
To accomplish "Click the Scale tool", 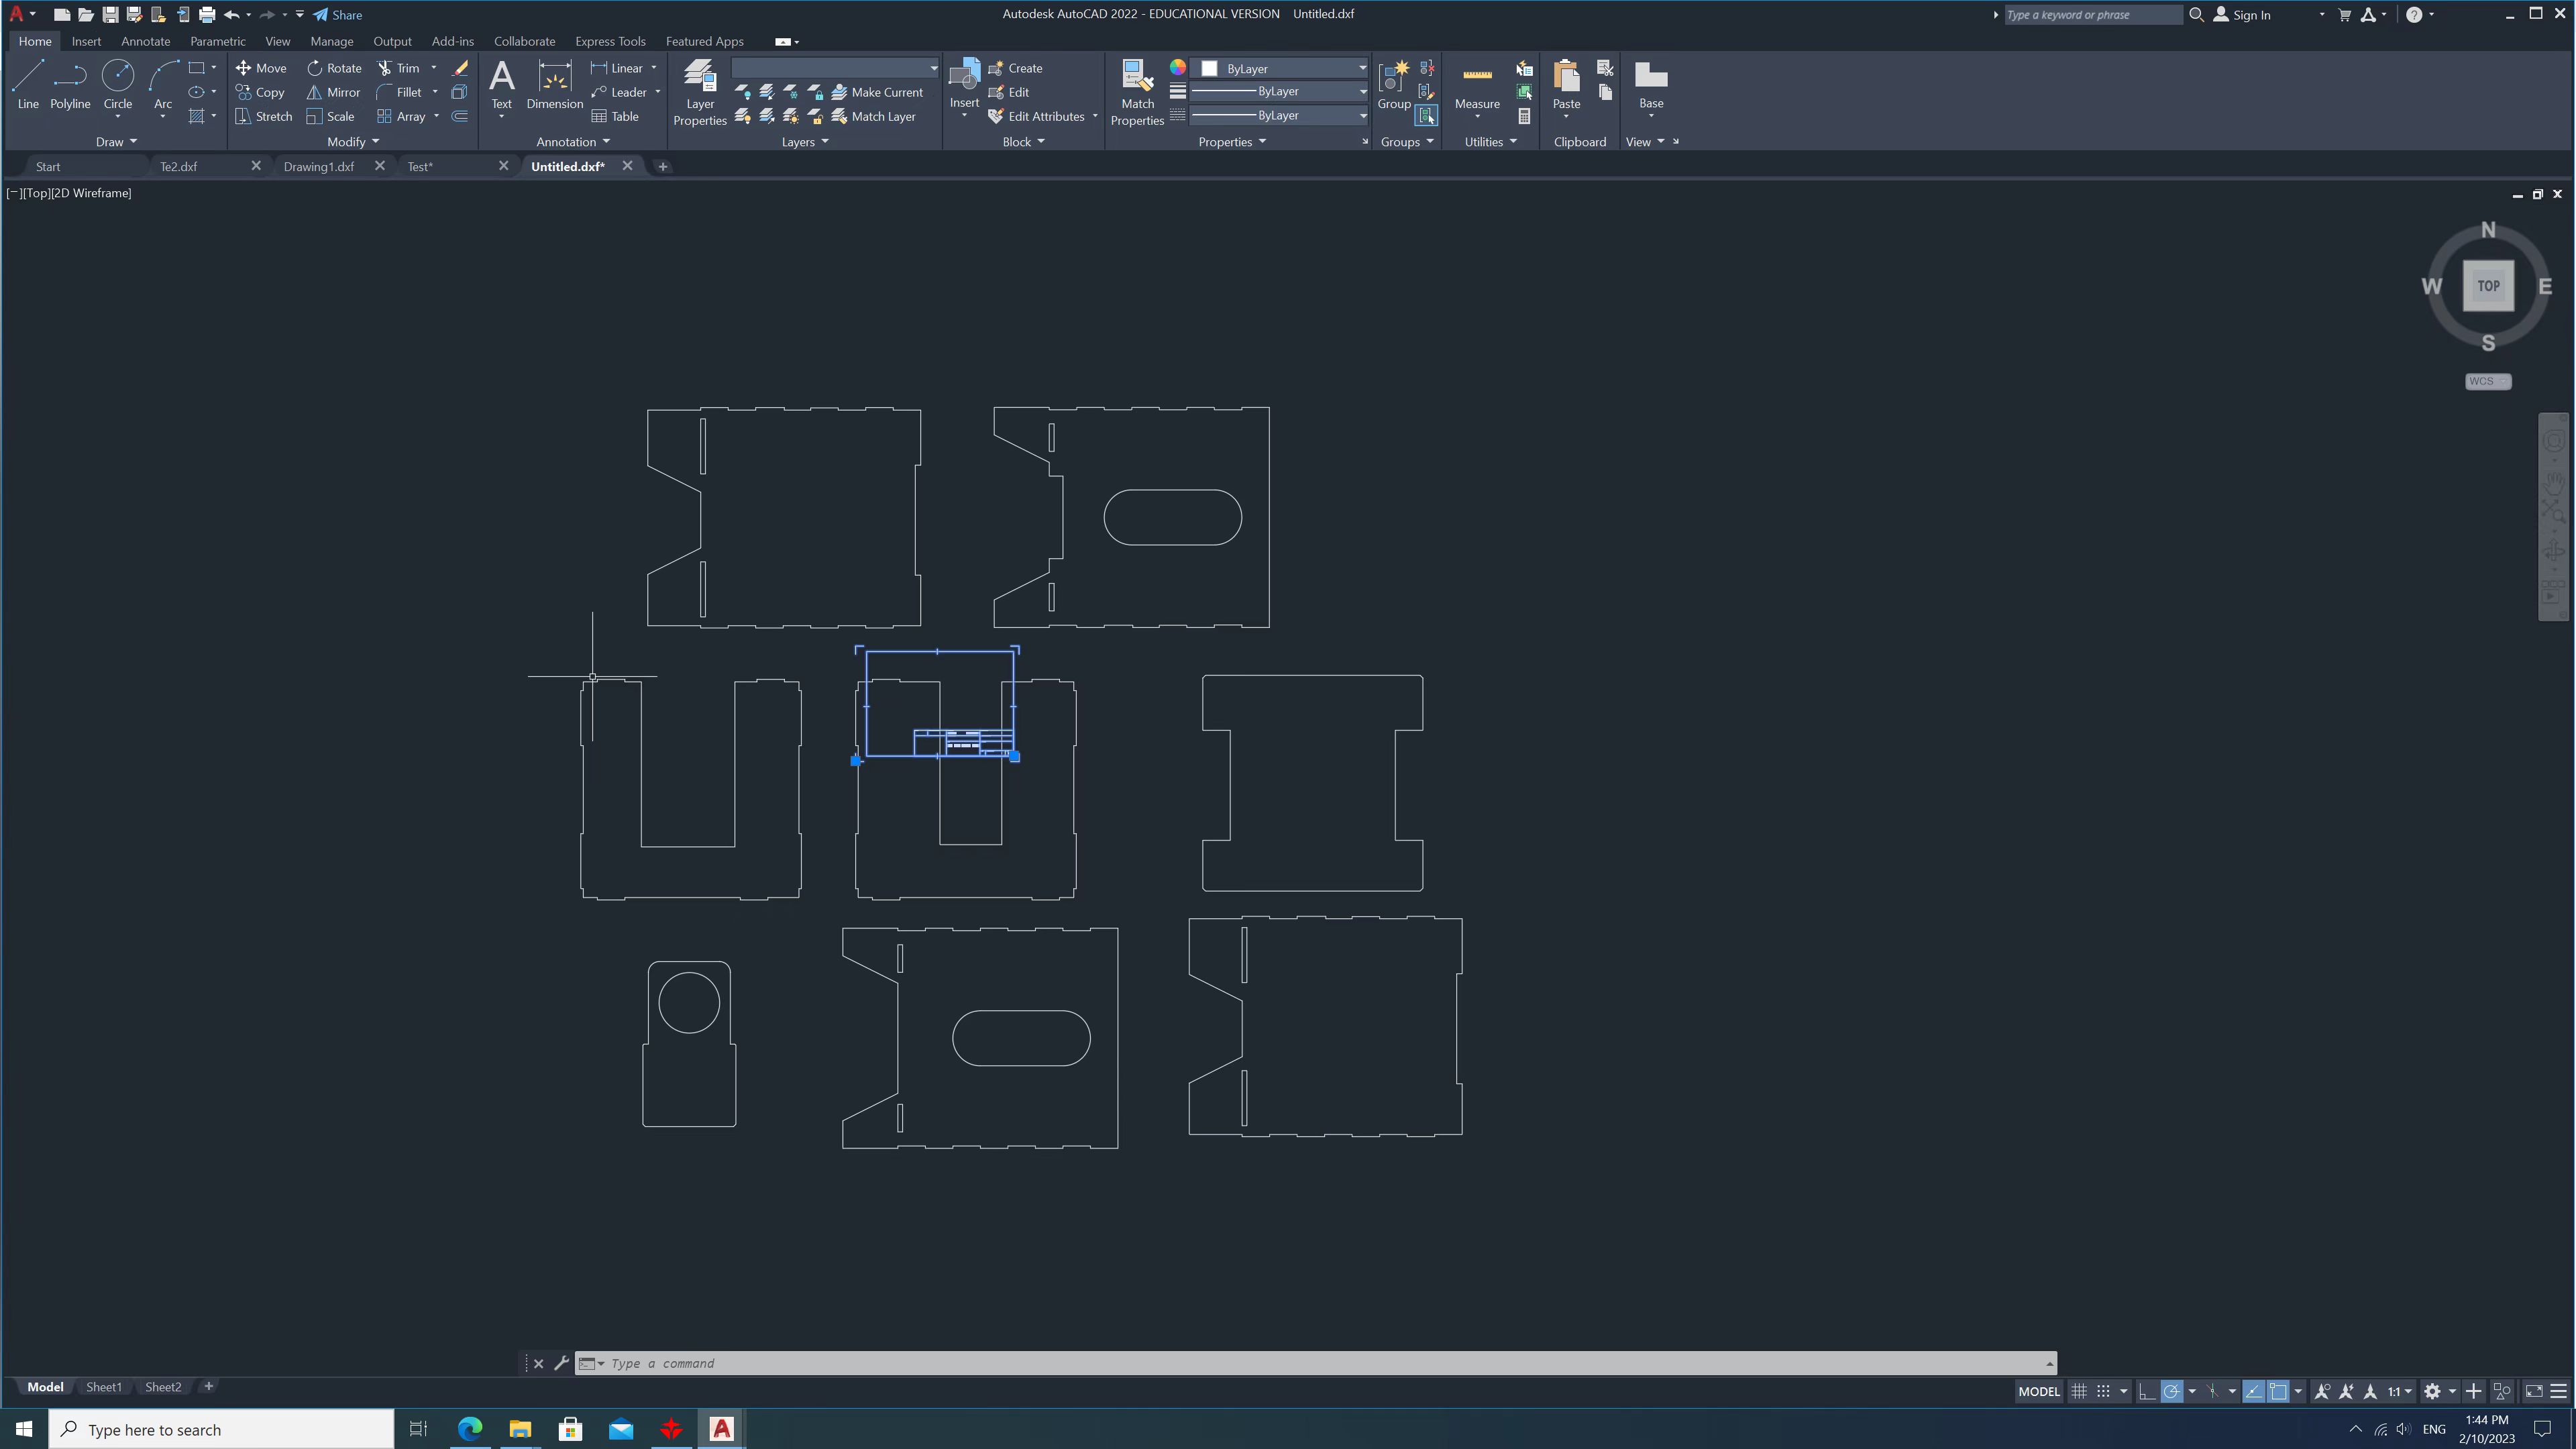I will click(x=330, y=116).
